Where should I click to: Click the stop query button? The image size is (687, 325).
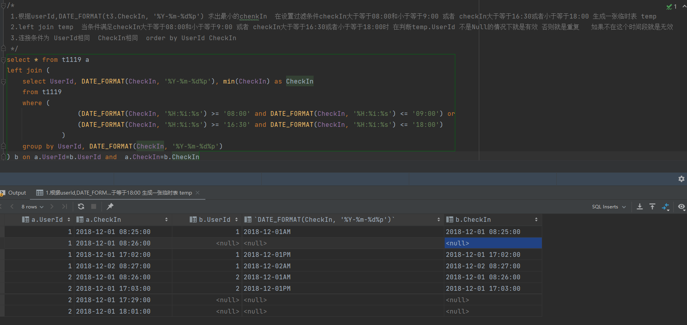tap(94, 206)
